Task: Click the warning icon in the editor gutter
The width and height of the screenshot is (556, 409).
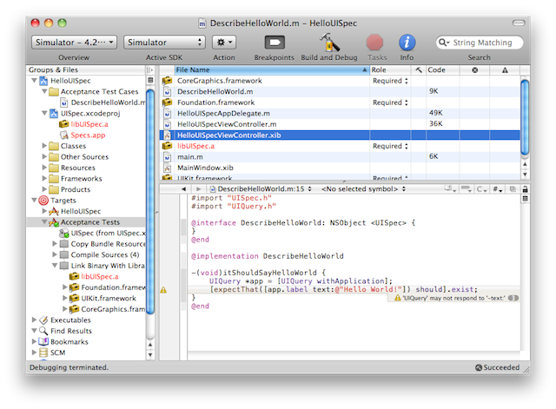Action: pos(163,290)
